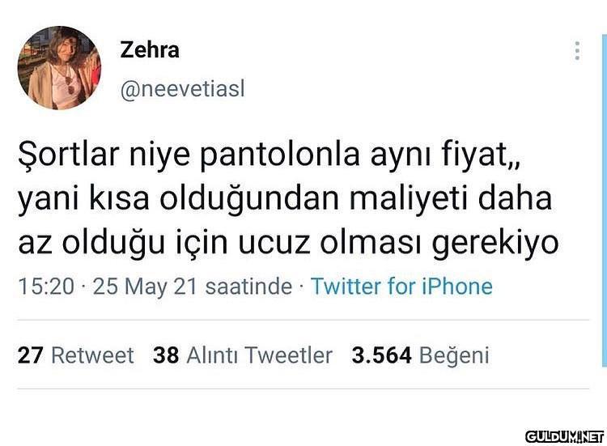
Task: Open the Alıntı Tweetler list
Action: pos(259,355)
